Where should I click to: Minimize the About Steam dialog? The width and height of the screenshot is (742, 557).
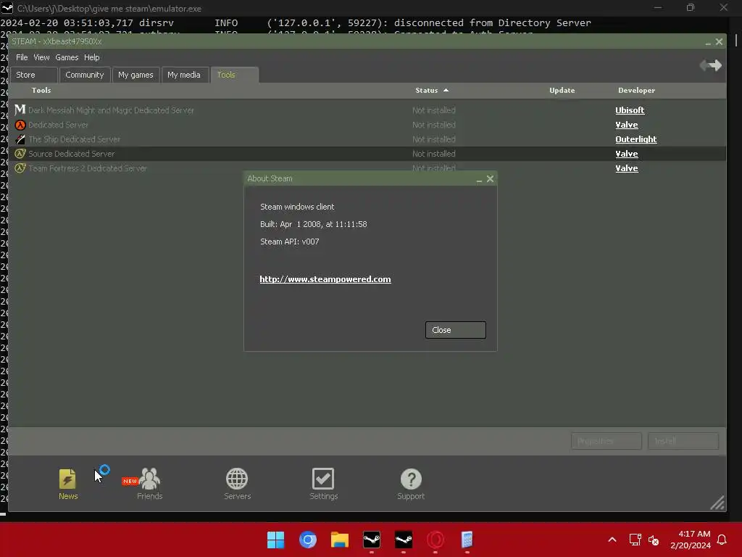479,180
